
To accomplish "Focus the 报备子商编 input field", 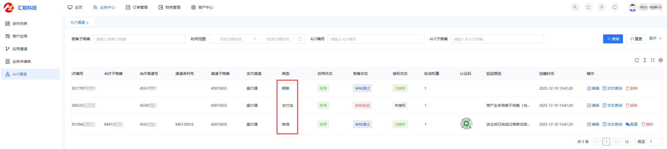I will (139, 39).
